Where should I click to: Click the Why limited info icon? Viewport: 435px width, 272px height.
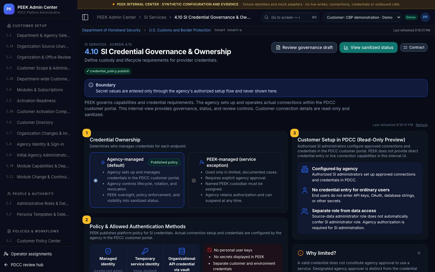[301, 253]
